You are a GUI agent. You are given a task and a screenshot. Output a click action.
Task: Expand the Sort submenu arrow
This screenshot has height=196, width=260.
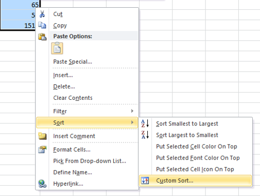(132, 122)
